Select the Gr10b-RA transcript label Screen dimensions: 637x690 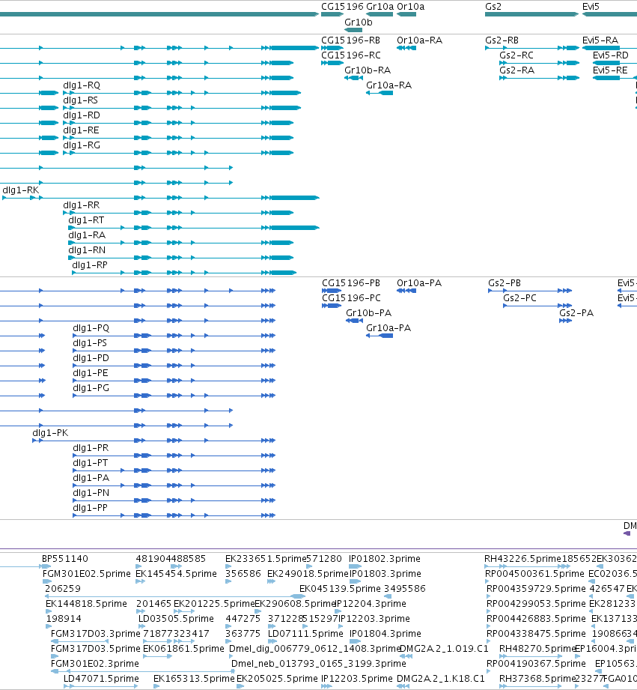pyautogui.click(x=368, y=70)
